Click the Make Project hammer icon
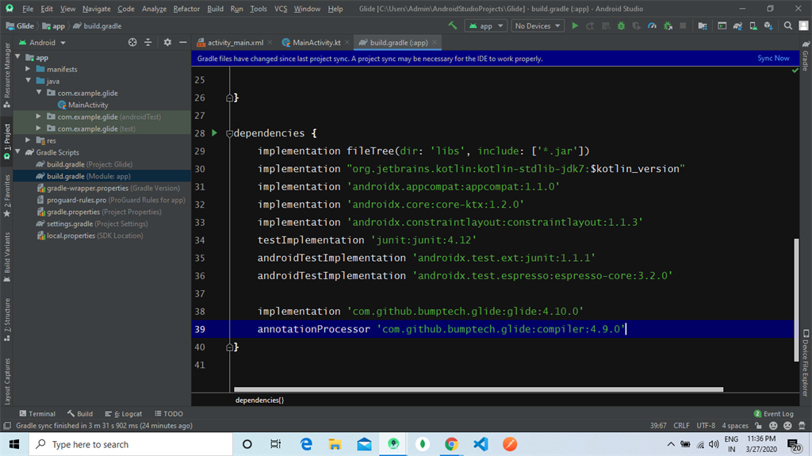Image resolution: width=812 pixels, height=456 pixels. click(x=453, y=26)
